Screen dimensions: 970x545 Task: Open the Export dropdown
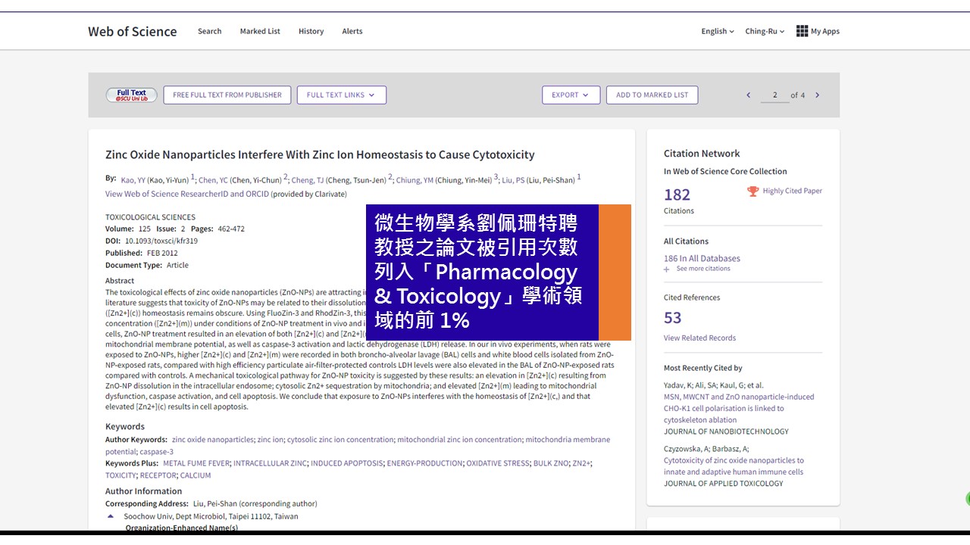pyautogui.click(x=571, y=95)
